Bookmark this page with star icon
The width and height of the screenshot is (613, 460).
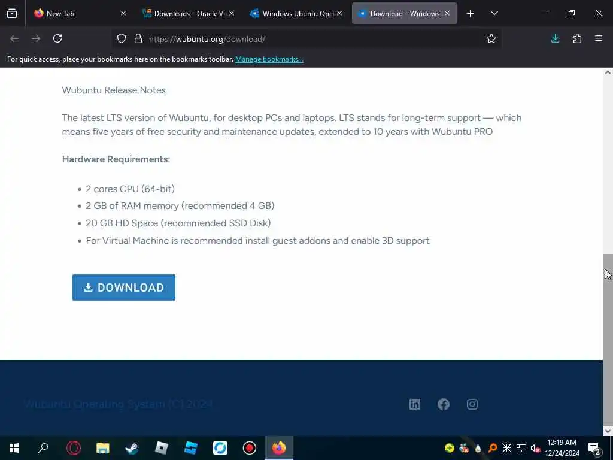click(x=491, y=38)
